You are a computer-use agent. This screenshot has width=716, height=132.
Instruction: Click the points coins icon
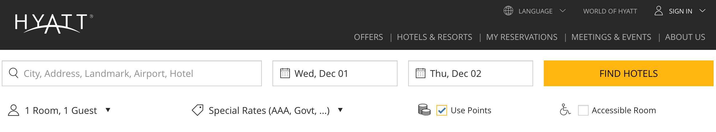point(424,110)
